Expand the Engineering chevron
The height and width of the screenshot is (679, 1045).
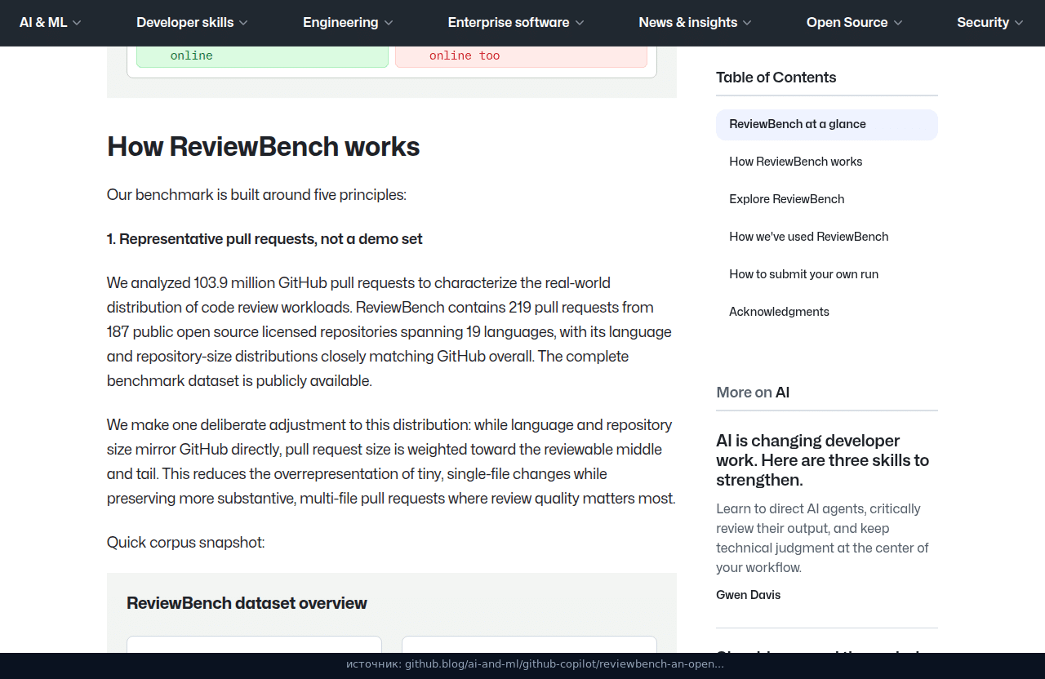click(x=389, y=23)
